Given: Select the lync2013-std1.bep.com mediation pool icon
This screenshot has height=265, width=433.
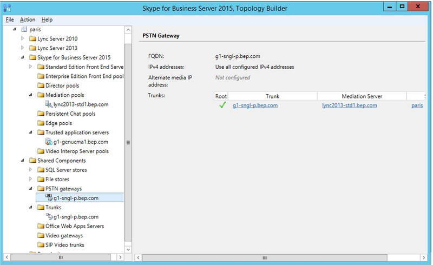Looking at the screenshot, I should pyautogui.click(x=49, y=104).
